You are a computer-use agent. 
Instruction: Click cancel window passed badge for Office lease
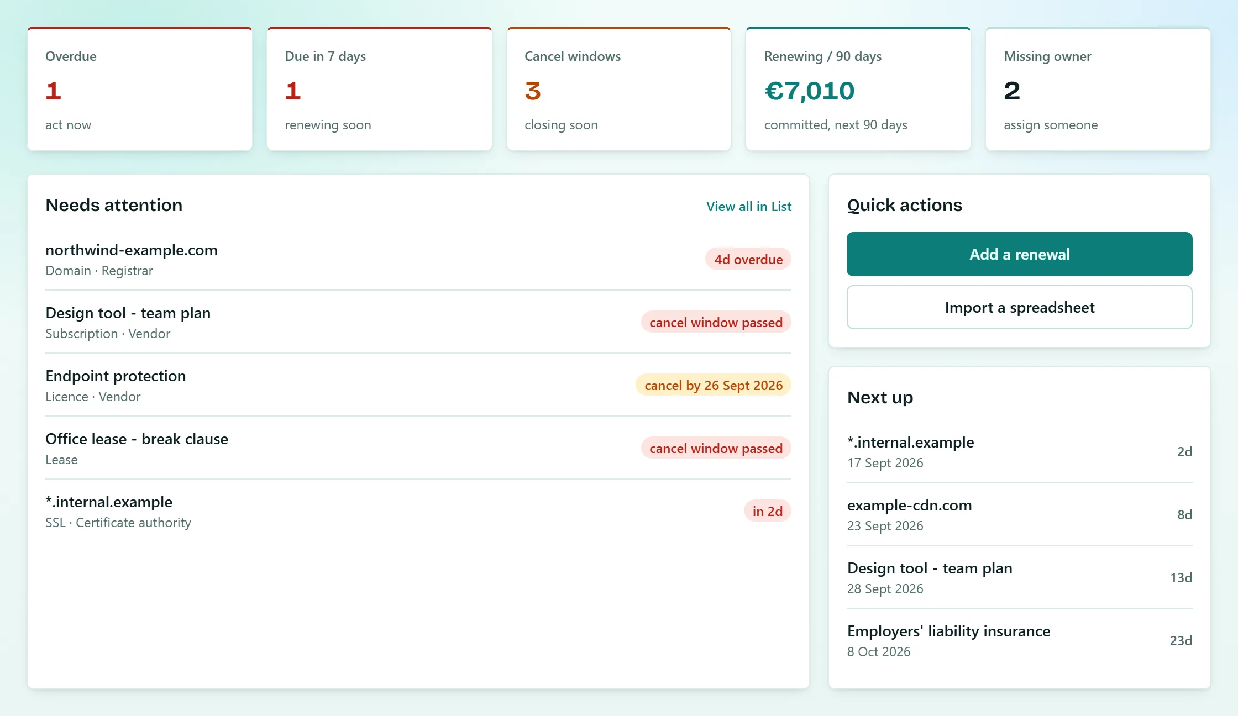(x=716, y=448)
